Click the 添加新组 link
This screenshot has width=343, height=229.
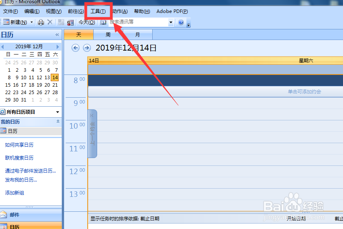[15, 193]
